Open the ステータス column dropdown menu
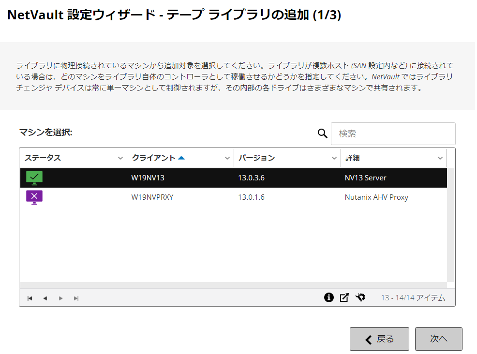Image resolution: width=477 pixels, height=354 pixels. (120, 158)
